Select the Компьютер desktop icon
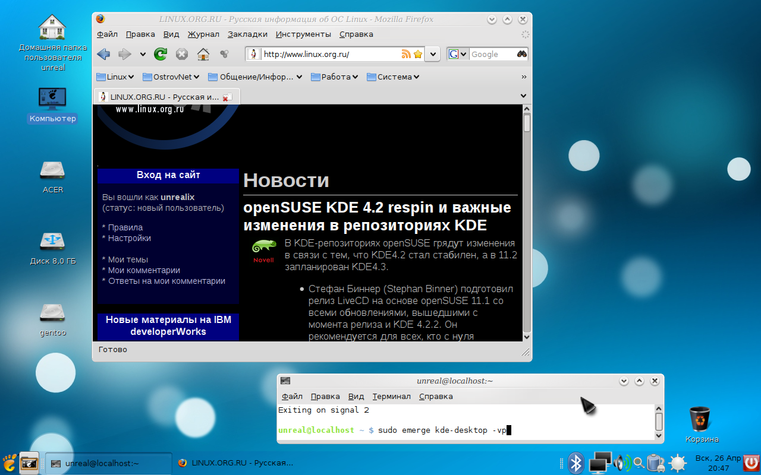Image resolution: width=761 pixels, height=475 pixels. pos(52,104)
